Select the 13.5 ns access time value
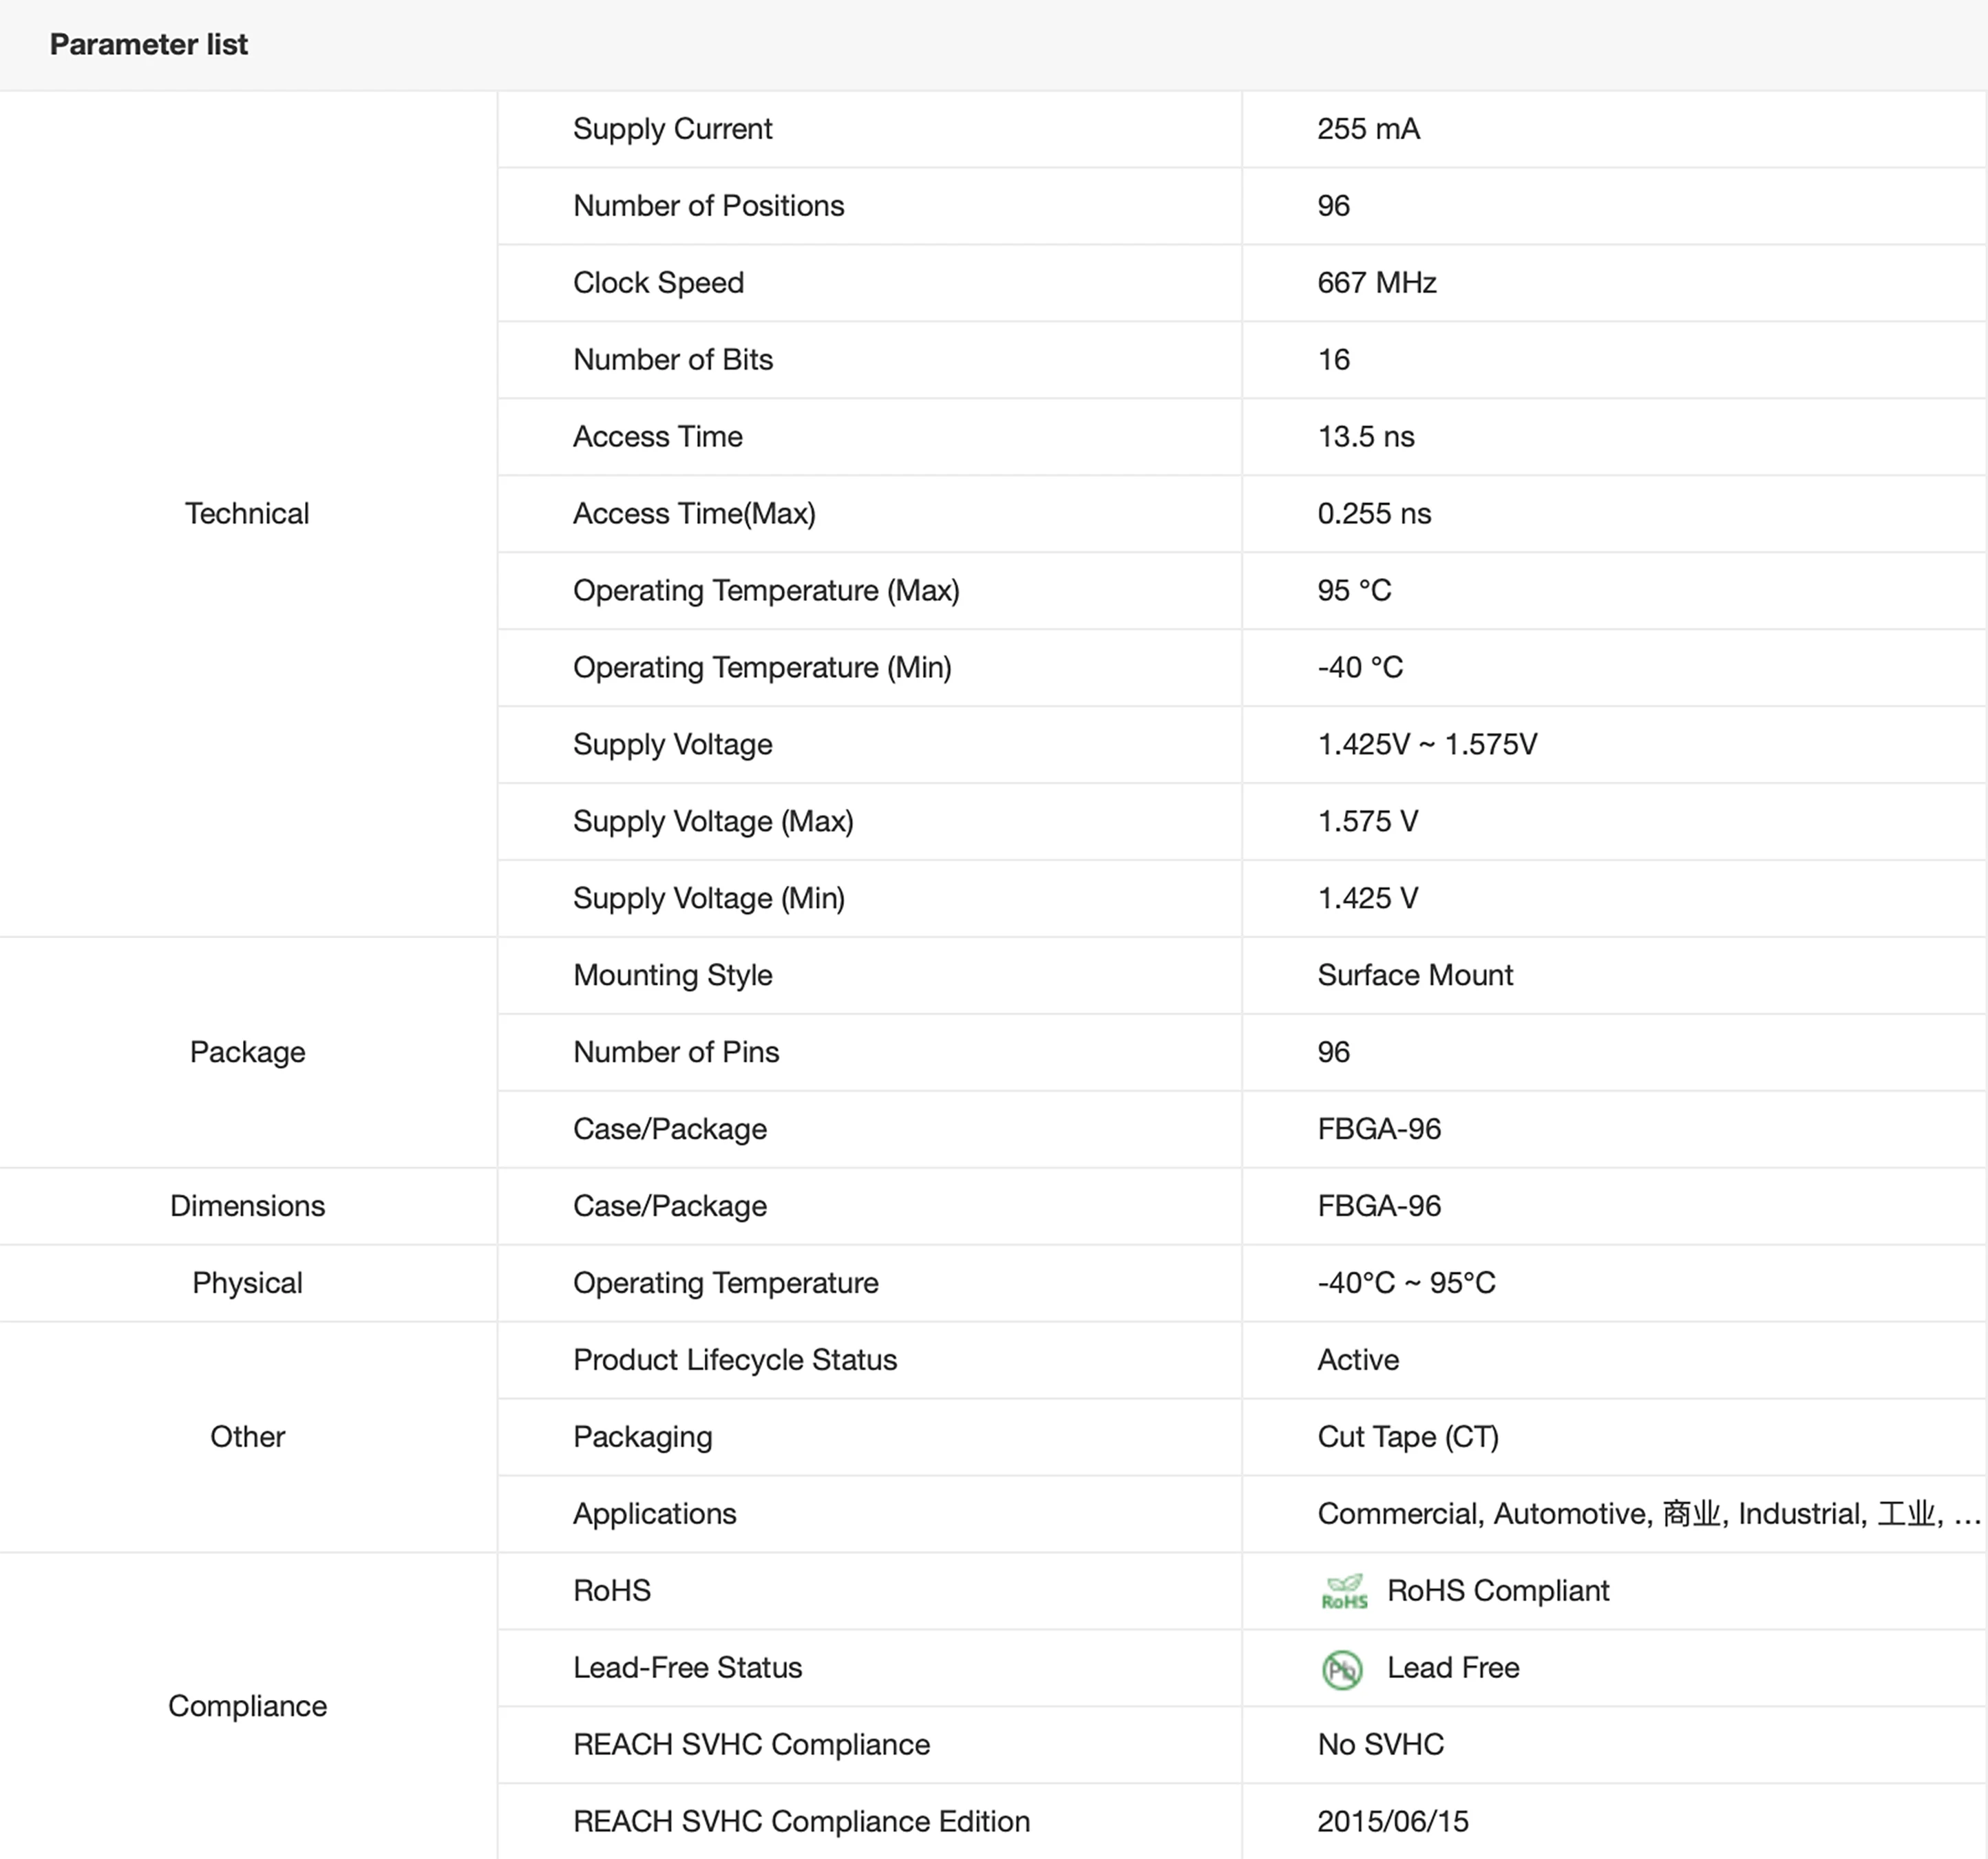This screenshot has width=1988, height=1859. click(x=1365, y=437)
